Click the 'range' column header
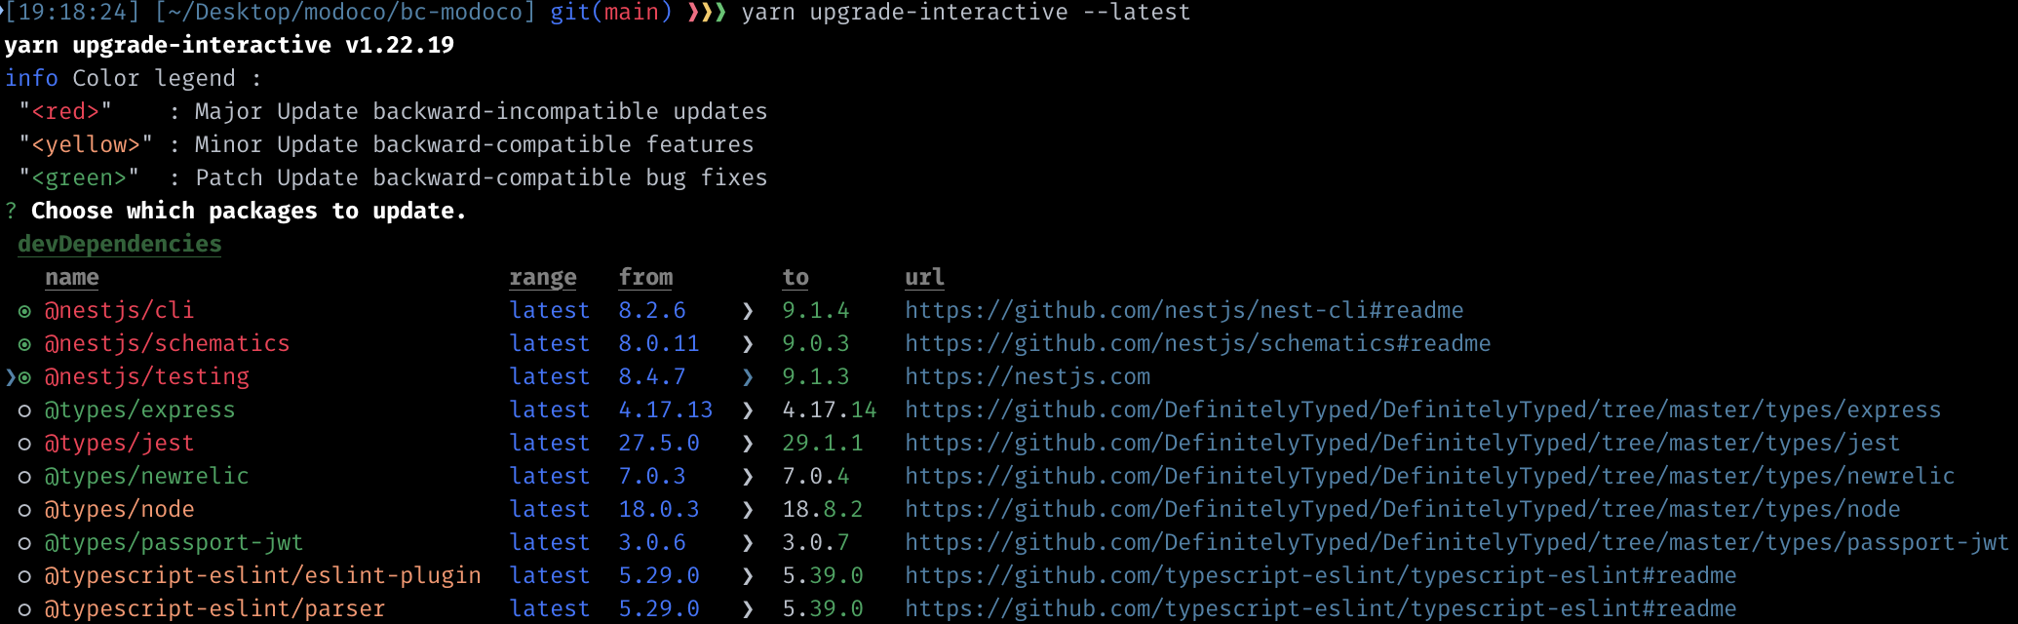The height and width of the screenshot is (624, 2018). click(x=542, y=277)
